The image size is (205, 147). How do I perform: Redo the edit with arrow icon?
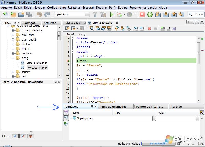coord(47,14)
